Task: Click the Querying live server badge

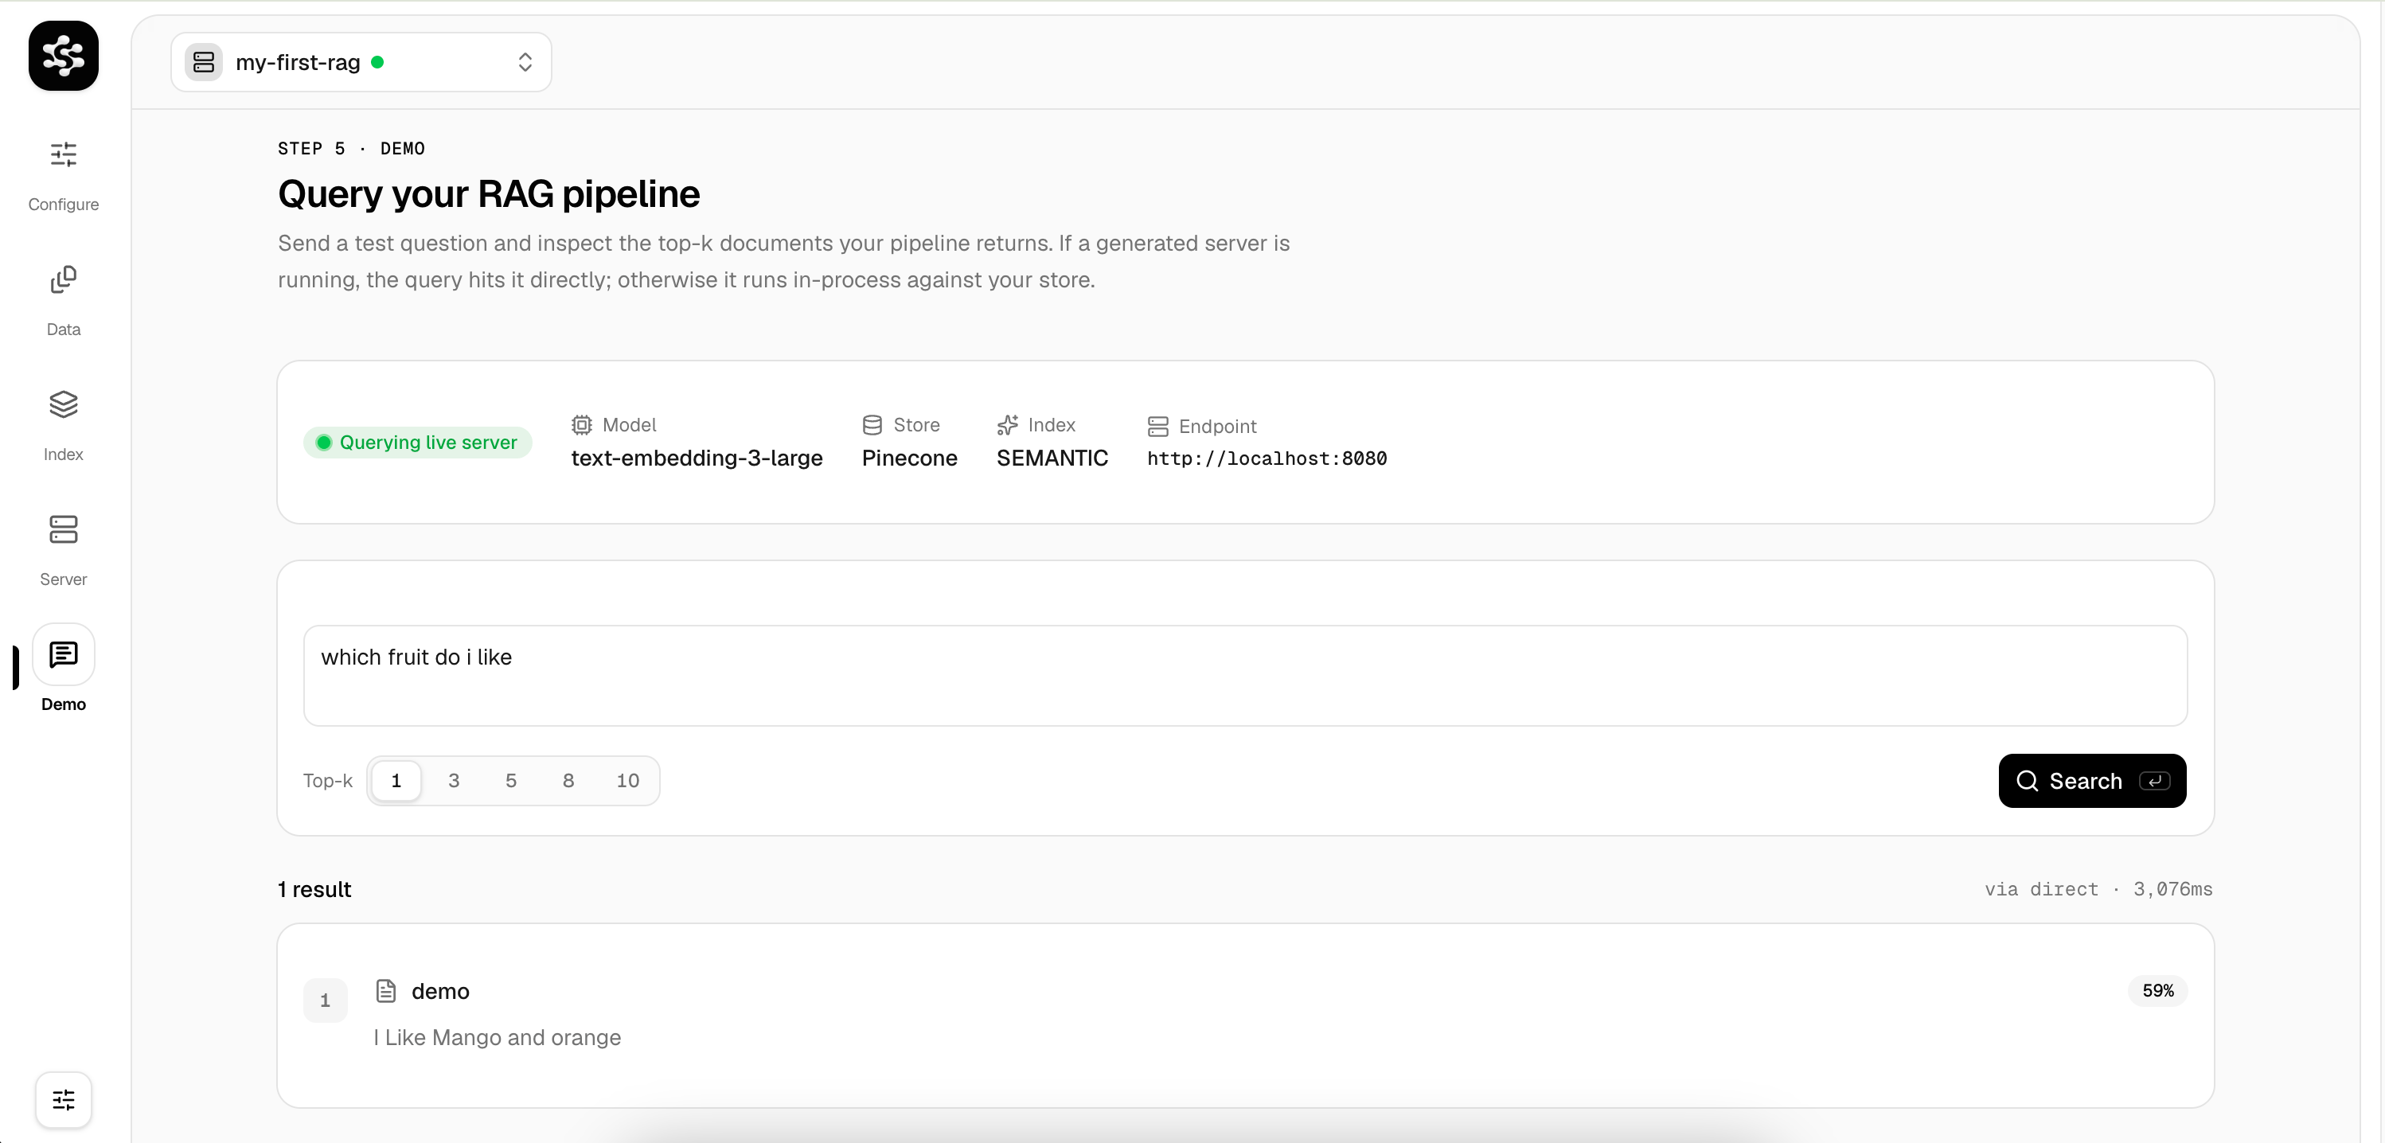Action: 418,443
